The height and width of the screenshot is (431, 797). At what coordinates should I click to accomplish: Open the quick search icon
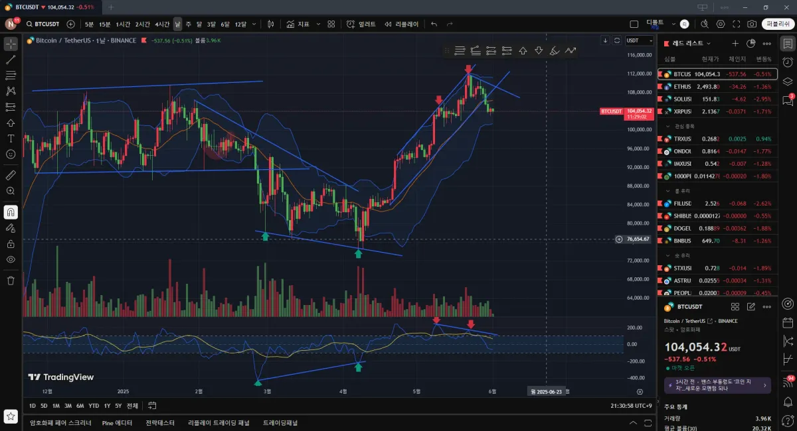coord(703,24)
